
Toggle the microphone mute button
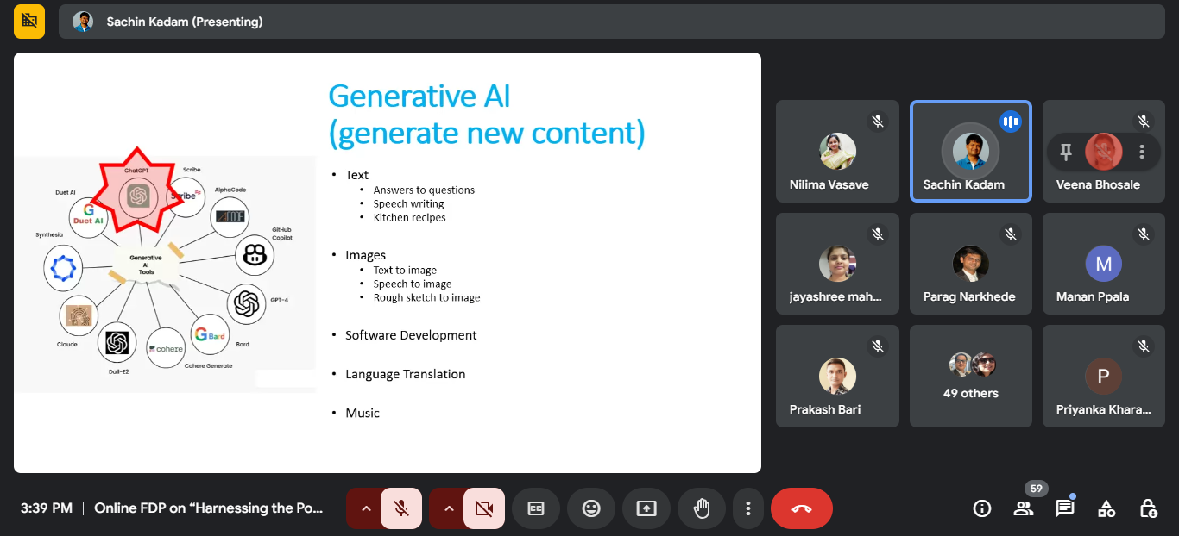401,508
